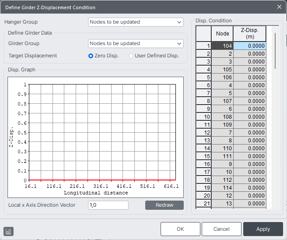Click row header number 21
This screenshot has height=240, width=287.
point(203,203)
